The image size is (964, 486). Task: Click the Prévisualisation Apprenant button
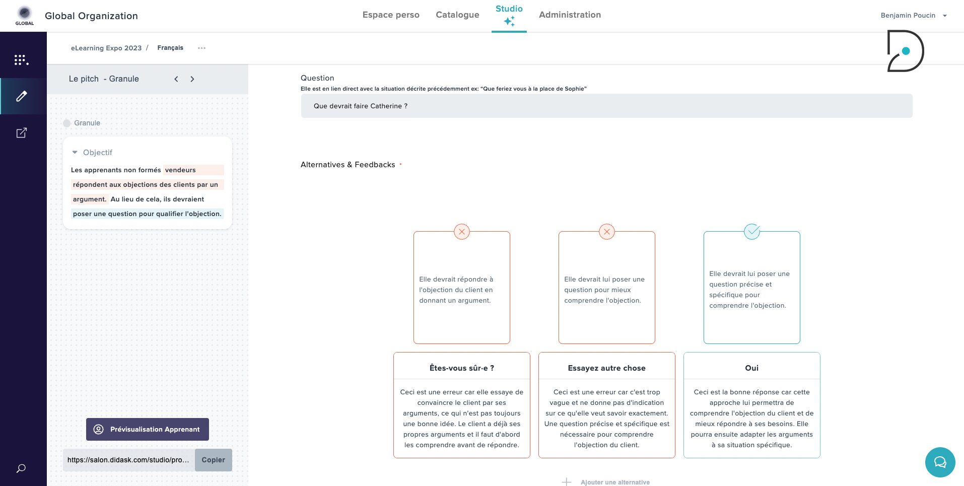pyautogui.click(x=148, y=429)
